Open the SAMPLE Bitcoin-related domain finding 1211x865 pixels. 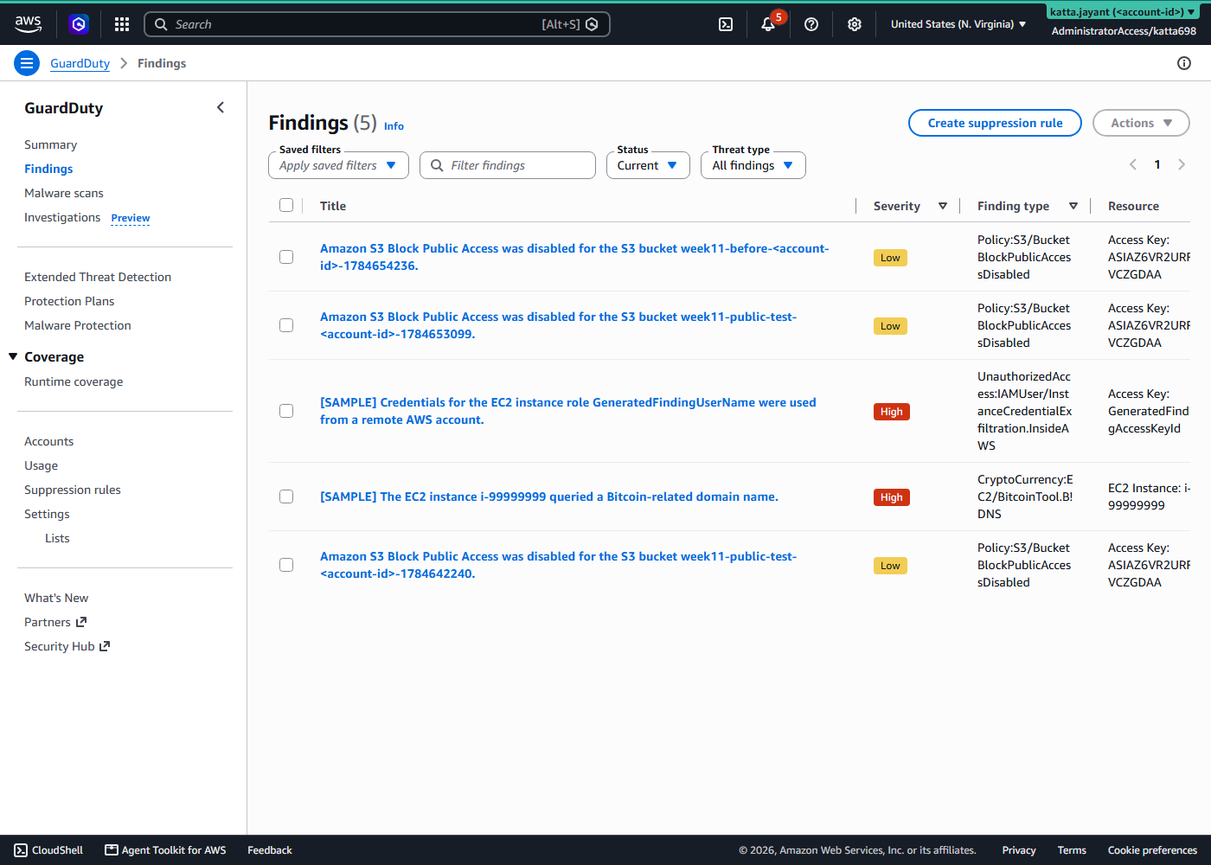click(x=549, y=497)
